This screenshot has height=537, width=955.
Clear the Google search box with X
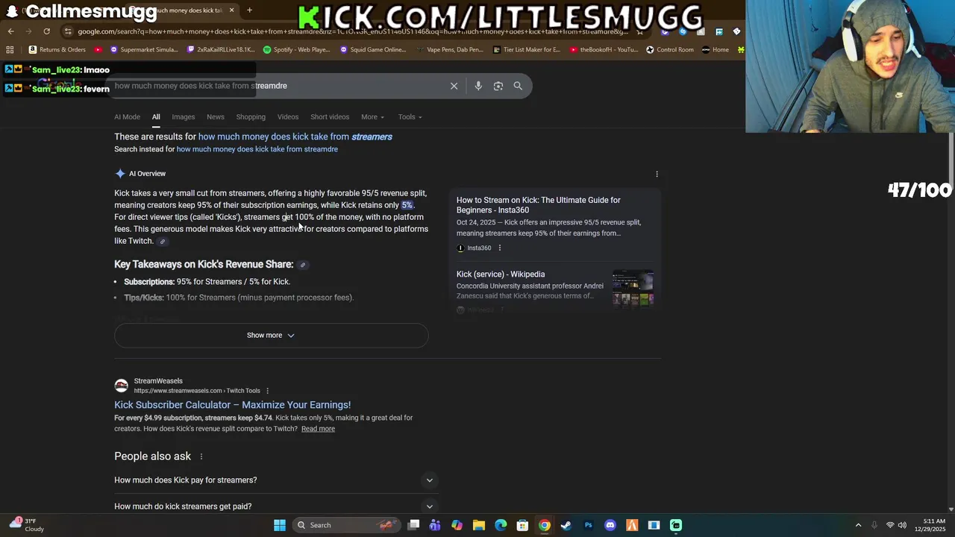point(454,86)
